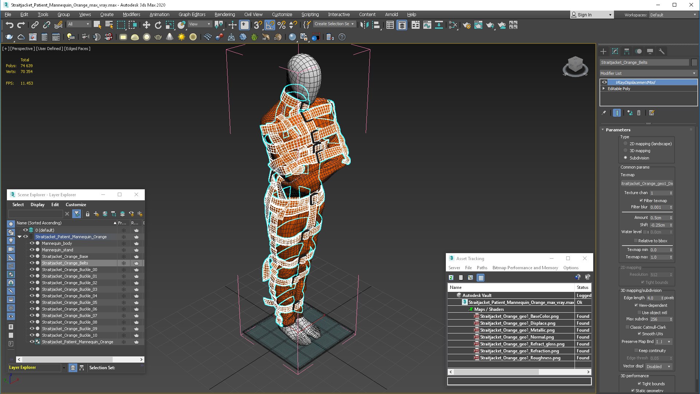Click the lock icon in Scene Explorer

pyautogui.click(x=87, y=214)
